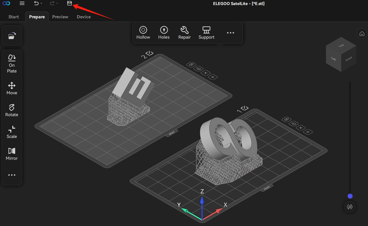
Task: Select the Hollow tool
Action: coord(143,33)
